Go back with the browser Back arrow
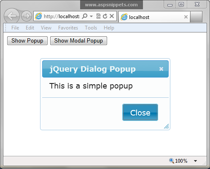The width and height of the screenshot is (210, 169). [x=12, y=16]
